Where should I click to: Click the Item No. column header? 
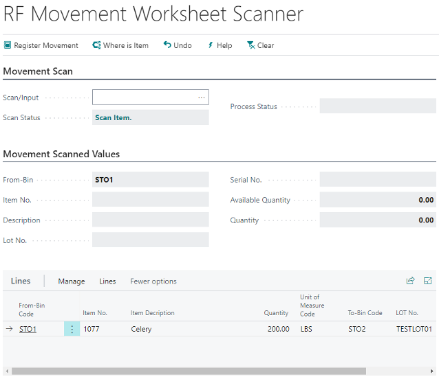pyautogui.click(x=95, y=313)
